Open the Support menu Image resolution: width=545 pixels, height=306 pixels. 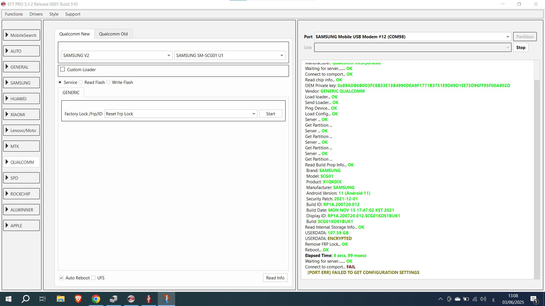(73, 14)
